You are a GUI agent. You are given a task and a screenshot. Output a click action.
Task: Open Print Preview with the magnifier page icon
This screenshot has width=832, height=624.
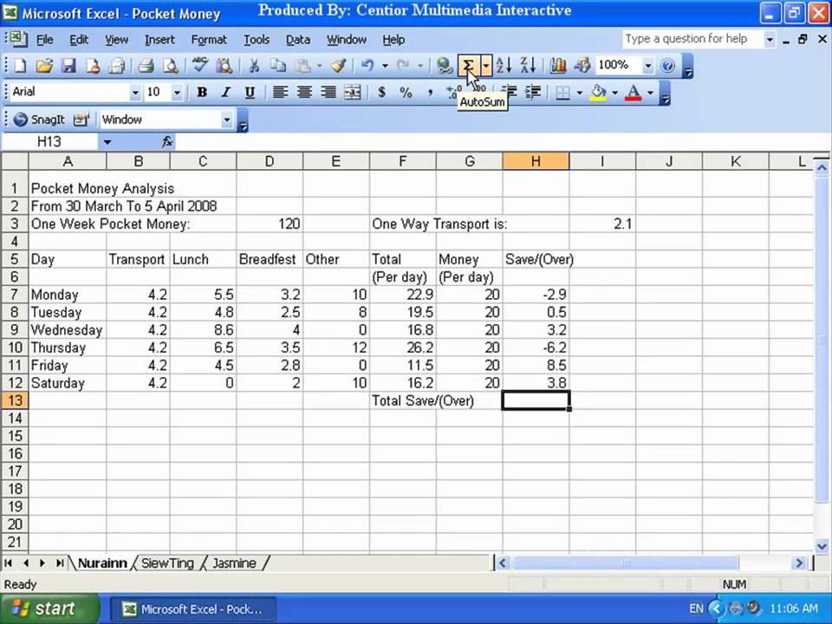pyautogui.click(x=171, y=66)
